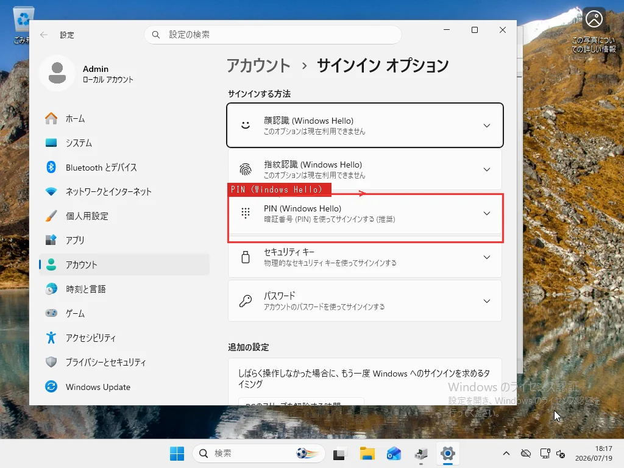Click the Task View icon on taskbar
This screenshot has height=468, width=624.
coord(339,453)
